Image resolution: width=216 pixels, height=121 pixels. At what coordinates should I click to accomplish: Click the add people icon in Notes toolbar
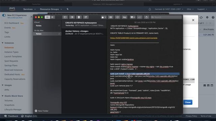[x=139, y=17]
